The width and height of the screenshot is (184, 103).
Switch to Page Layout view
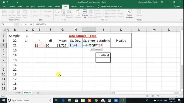[19, 14]
